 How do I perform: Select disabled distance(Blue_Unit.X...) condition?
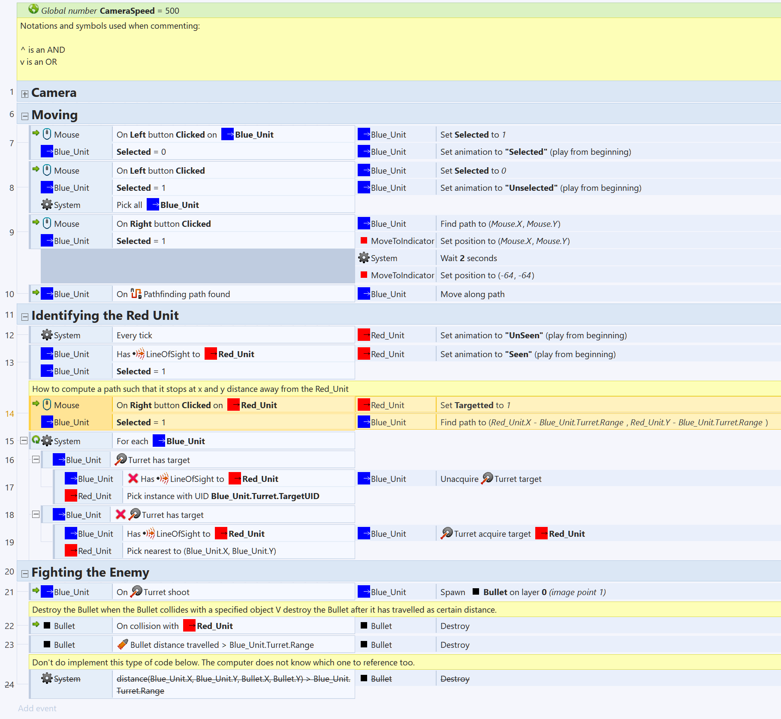click(233, 685)
